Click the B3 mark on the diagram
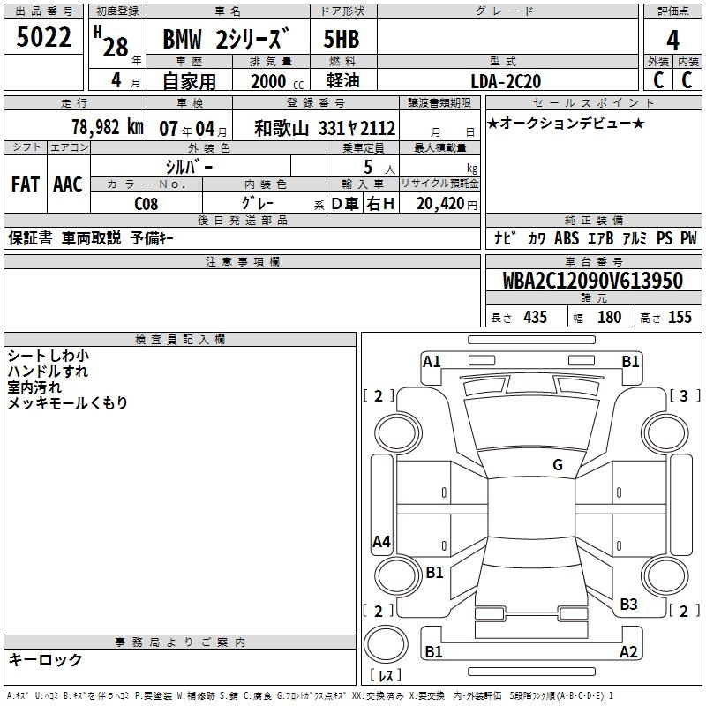Viewport: 706px width, 706px height. 628,605
